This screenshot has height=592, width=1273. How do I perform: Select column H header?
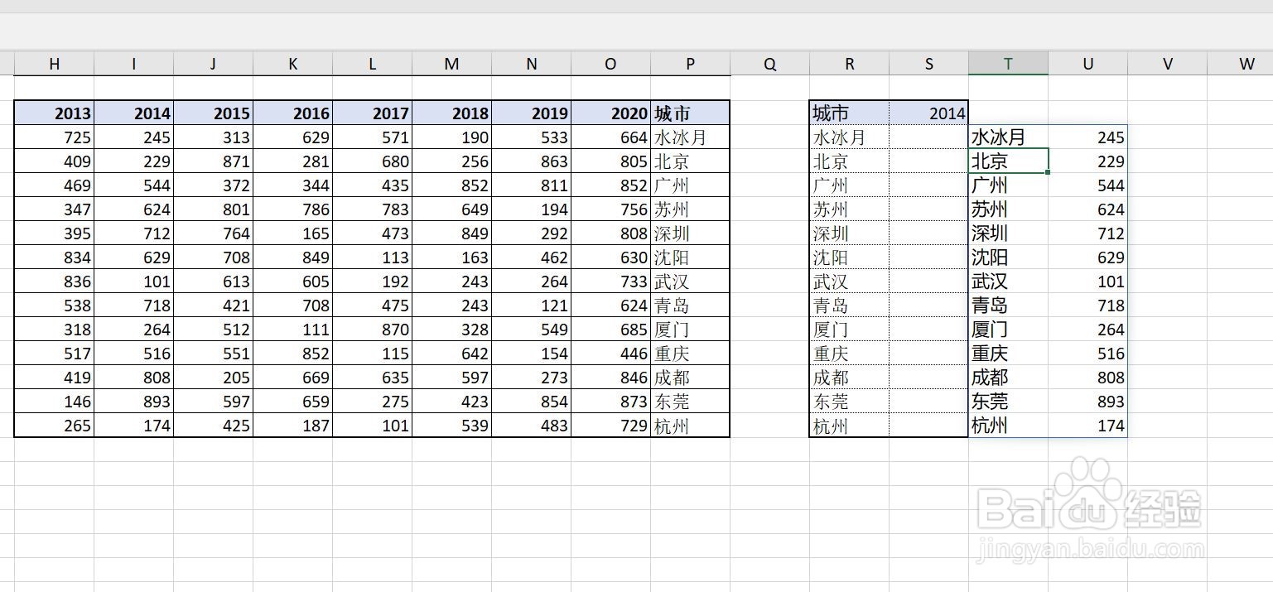55,64
